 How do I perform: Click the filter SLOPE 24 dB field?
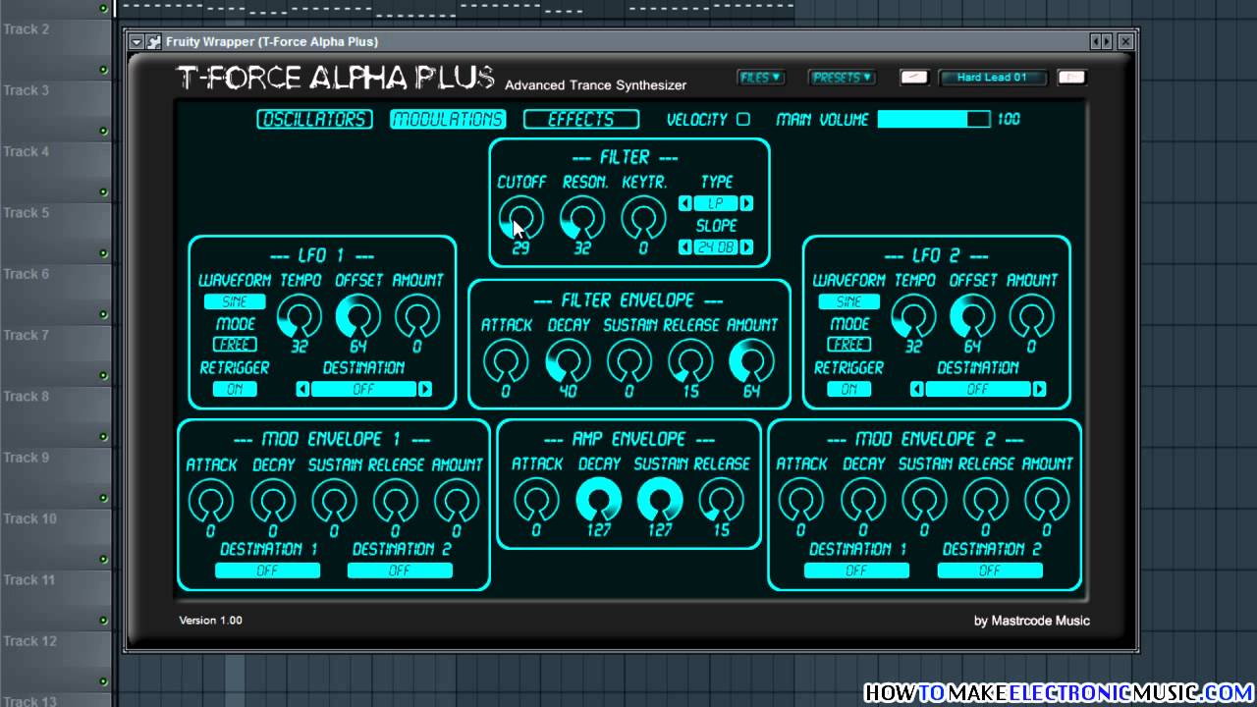click(716, 247)
